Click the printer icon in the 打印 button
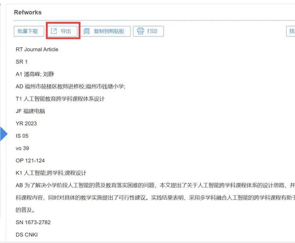 coord(140,31)
